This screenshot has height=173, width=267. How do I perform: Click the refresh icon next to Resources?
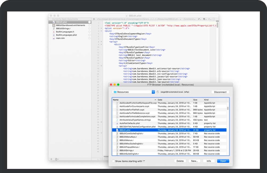pyautogui.click(x=158, y=92)
